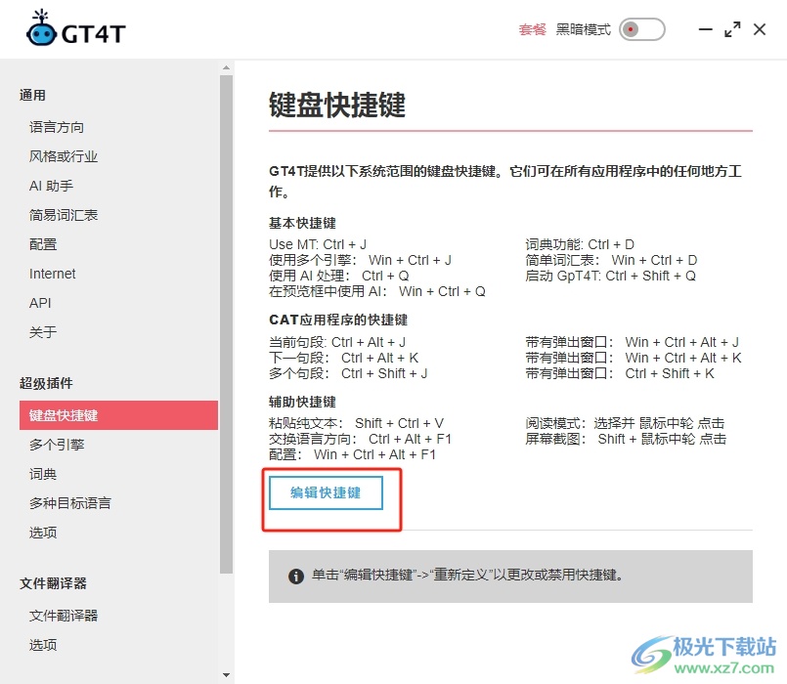
Task: Open the 套餐 plans link
Action: (x=532, y=29)
